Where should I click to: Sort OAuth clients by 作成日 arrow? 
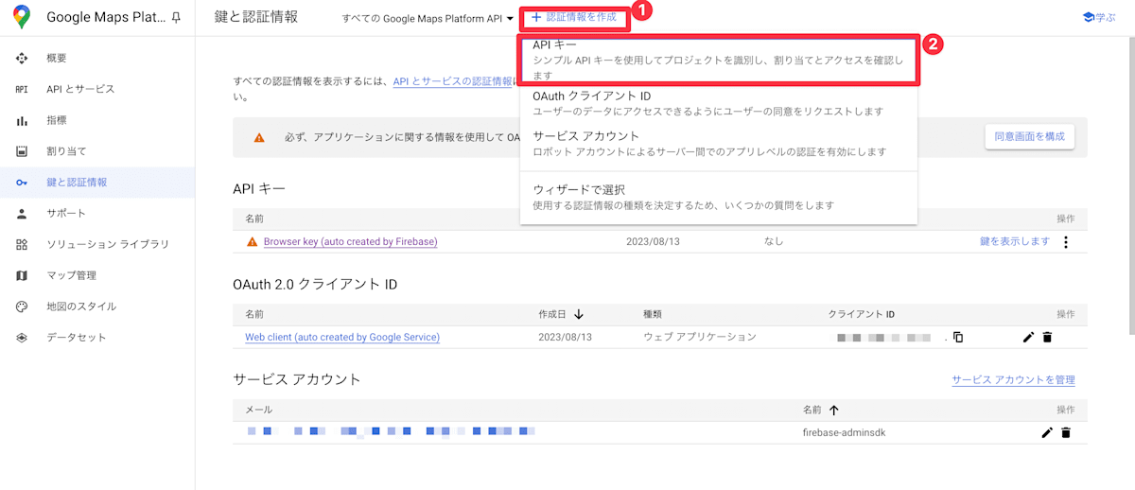coord(579,314)
